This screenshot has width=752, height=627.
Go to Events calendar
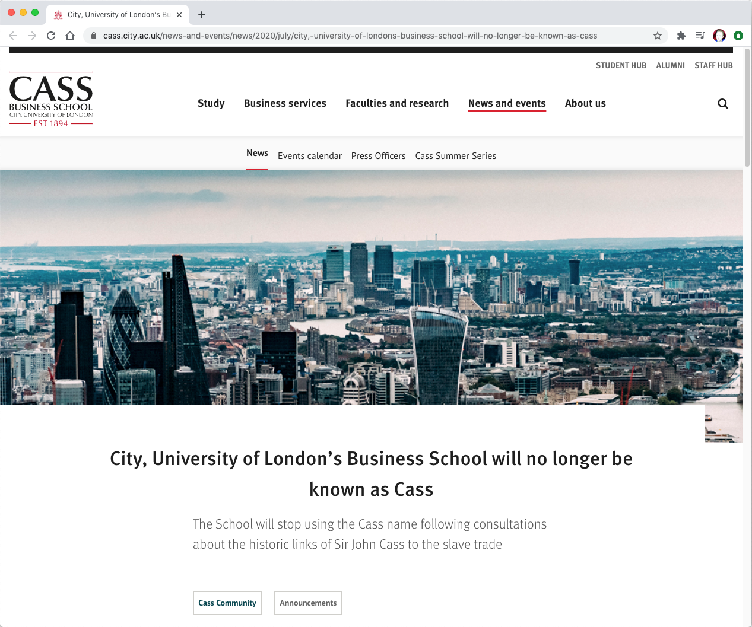[310, 156]
